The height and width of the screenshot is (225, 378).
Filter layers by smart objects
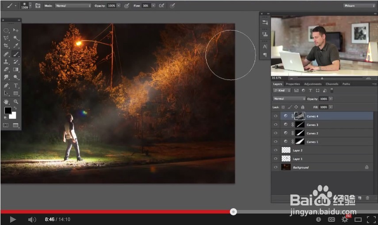point(325,90)
